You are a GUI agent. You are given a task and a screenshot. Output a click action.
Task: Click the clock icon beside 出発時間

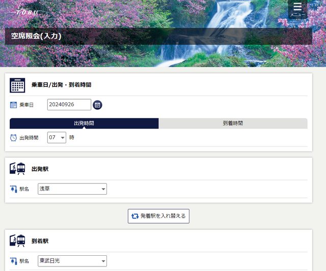(14, 138)
